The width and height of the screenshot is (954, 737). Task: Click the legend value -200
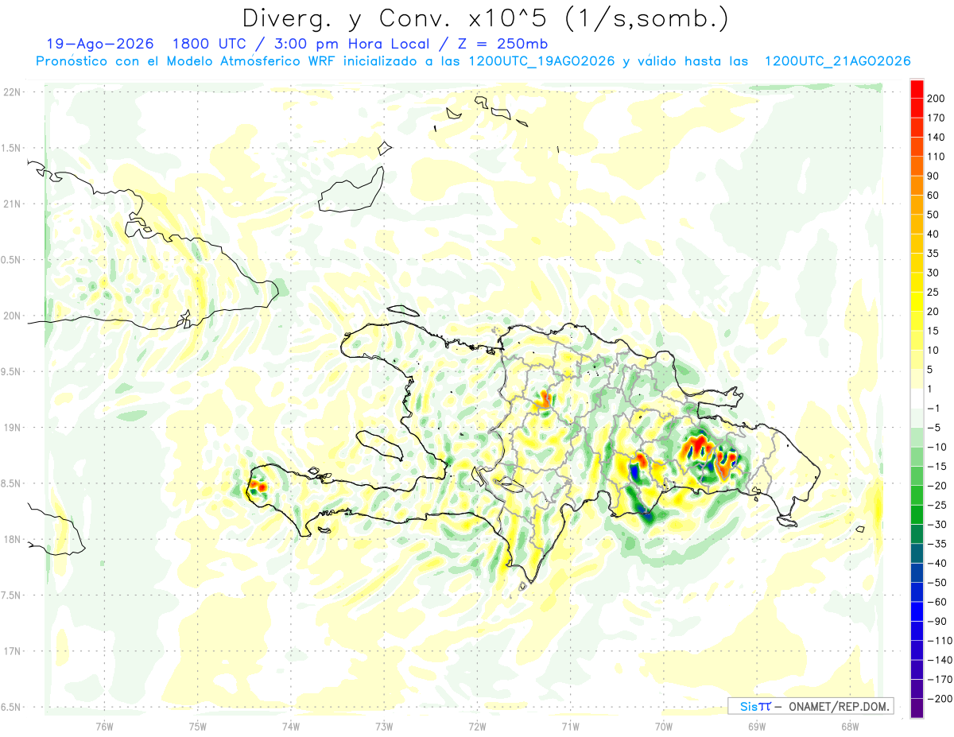tap(938, 699)
